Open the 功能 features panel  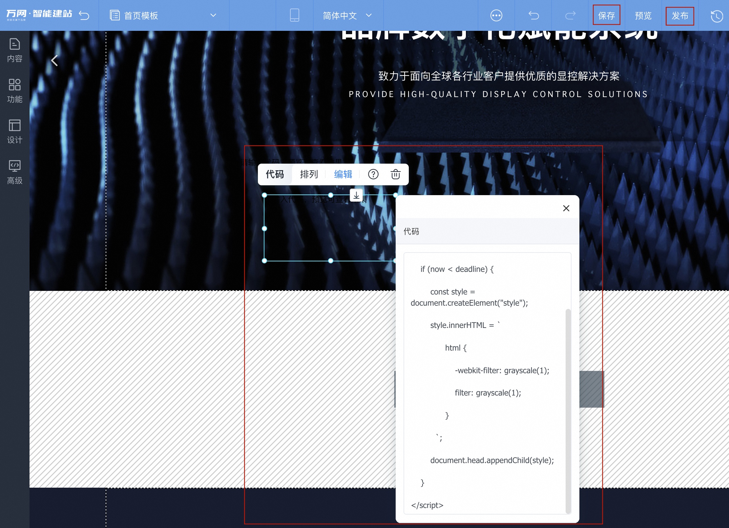click(x=15, y=91)
